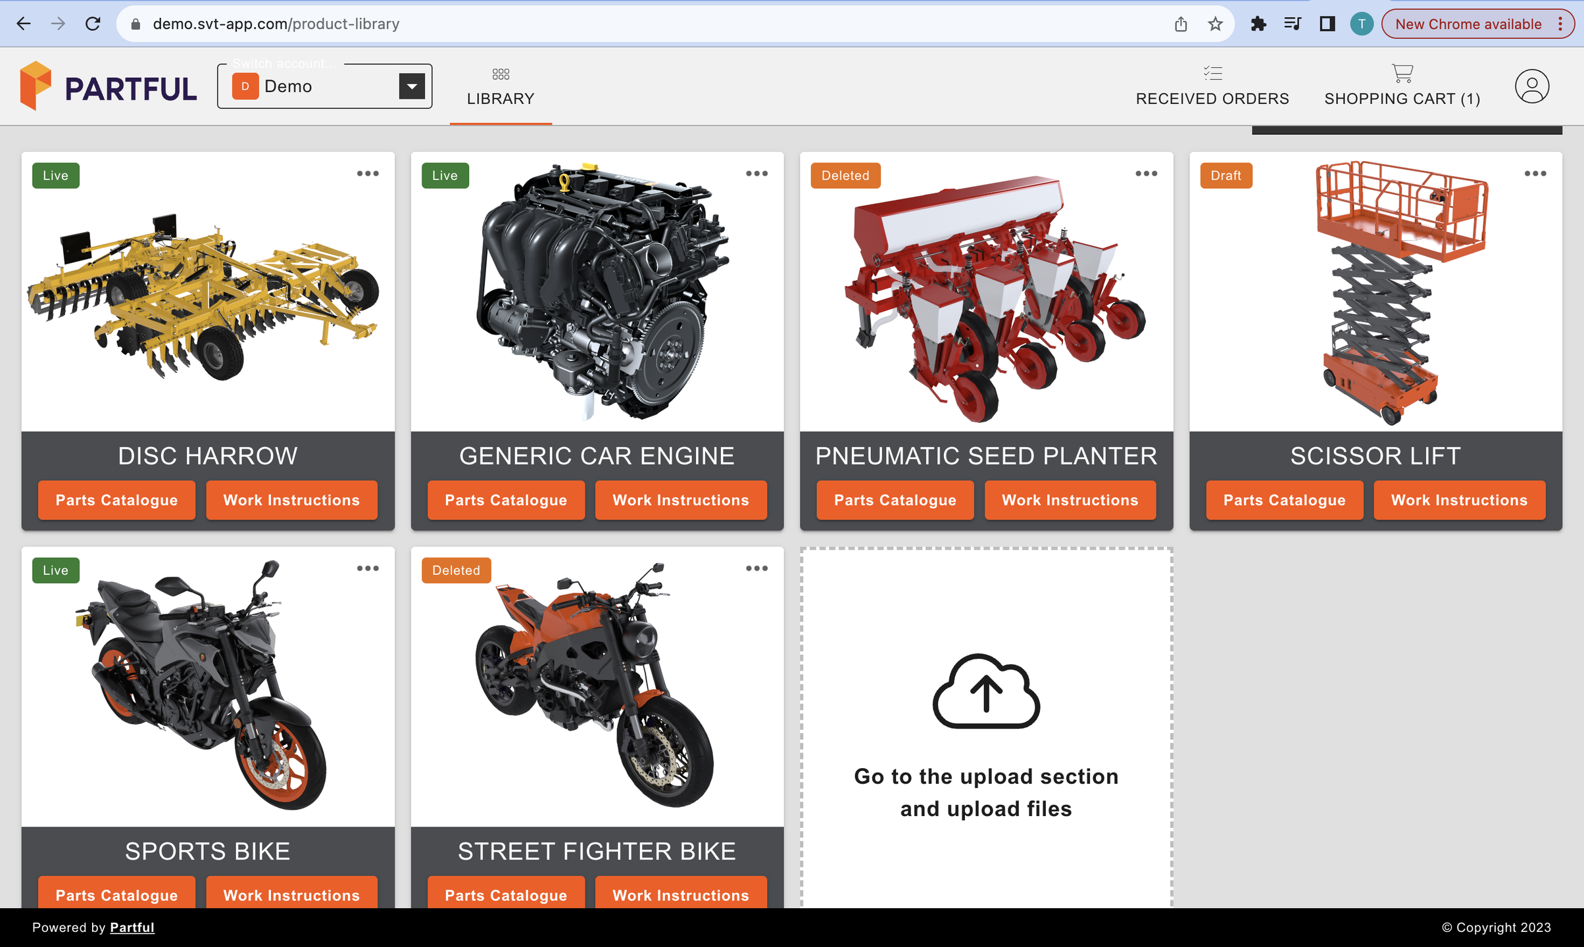Click the browser share icon

[1181, 24]
